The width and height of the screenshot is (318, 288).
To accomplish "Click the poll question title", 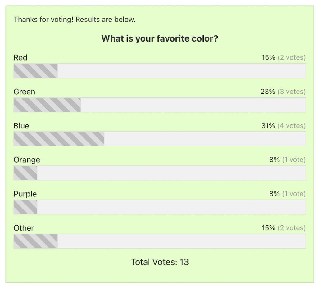I will 160,38.
